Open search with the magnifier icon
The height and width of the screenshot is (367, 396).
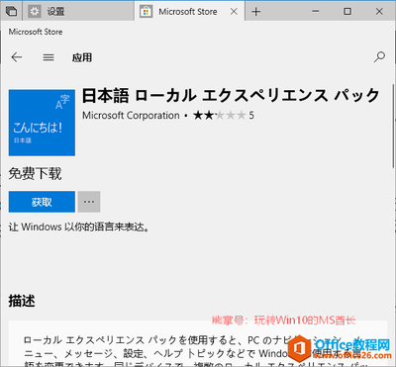click(x=379, y=57)
